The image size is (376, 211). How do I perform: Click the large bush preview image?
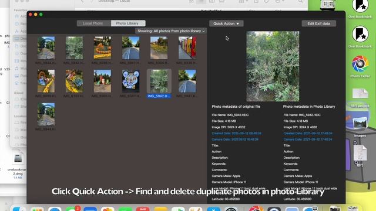pos(273,66)
